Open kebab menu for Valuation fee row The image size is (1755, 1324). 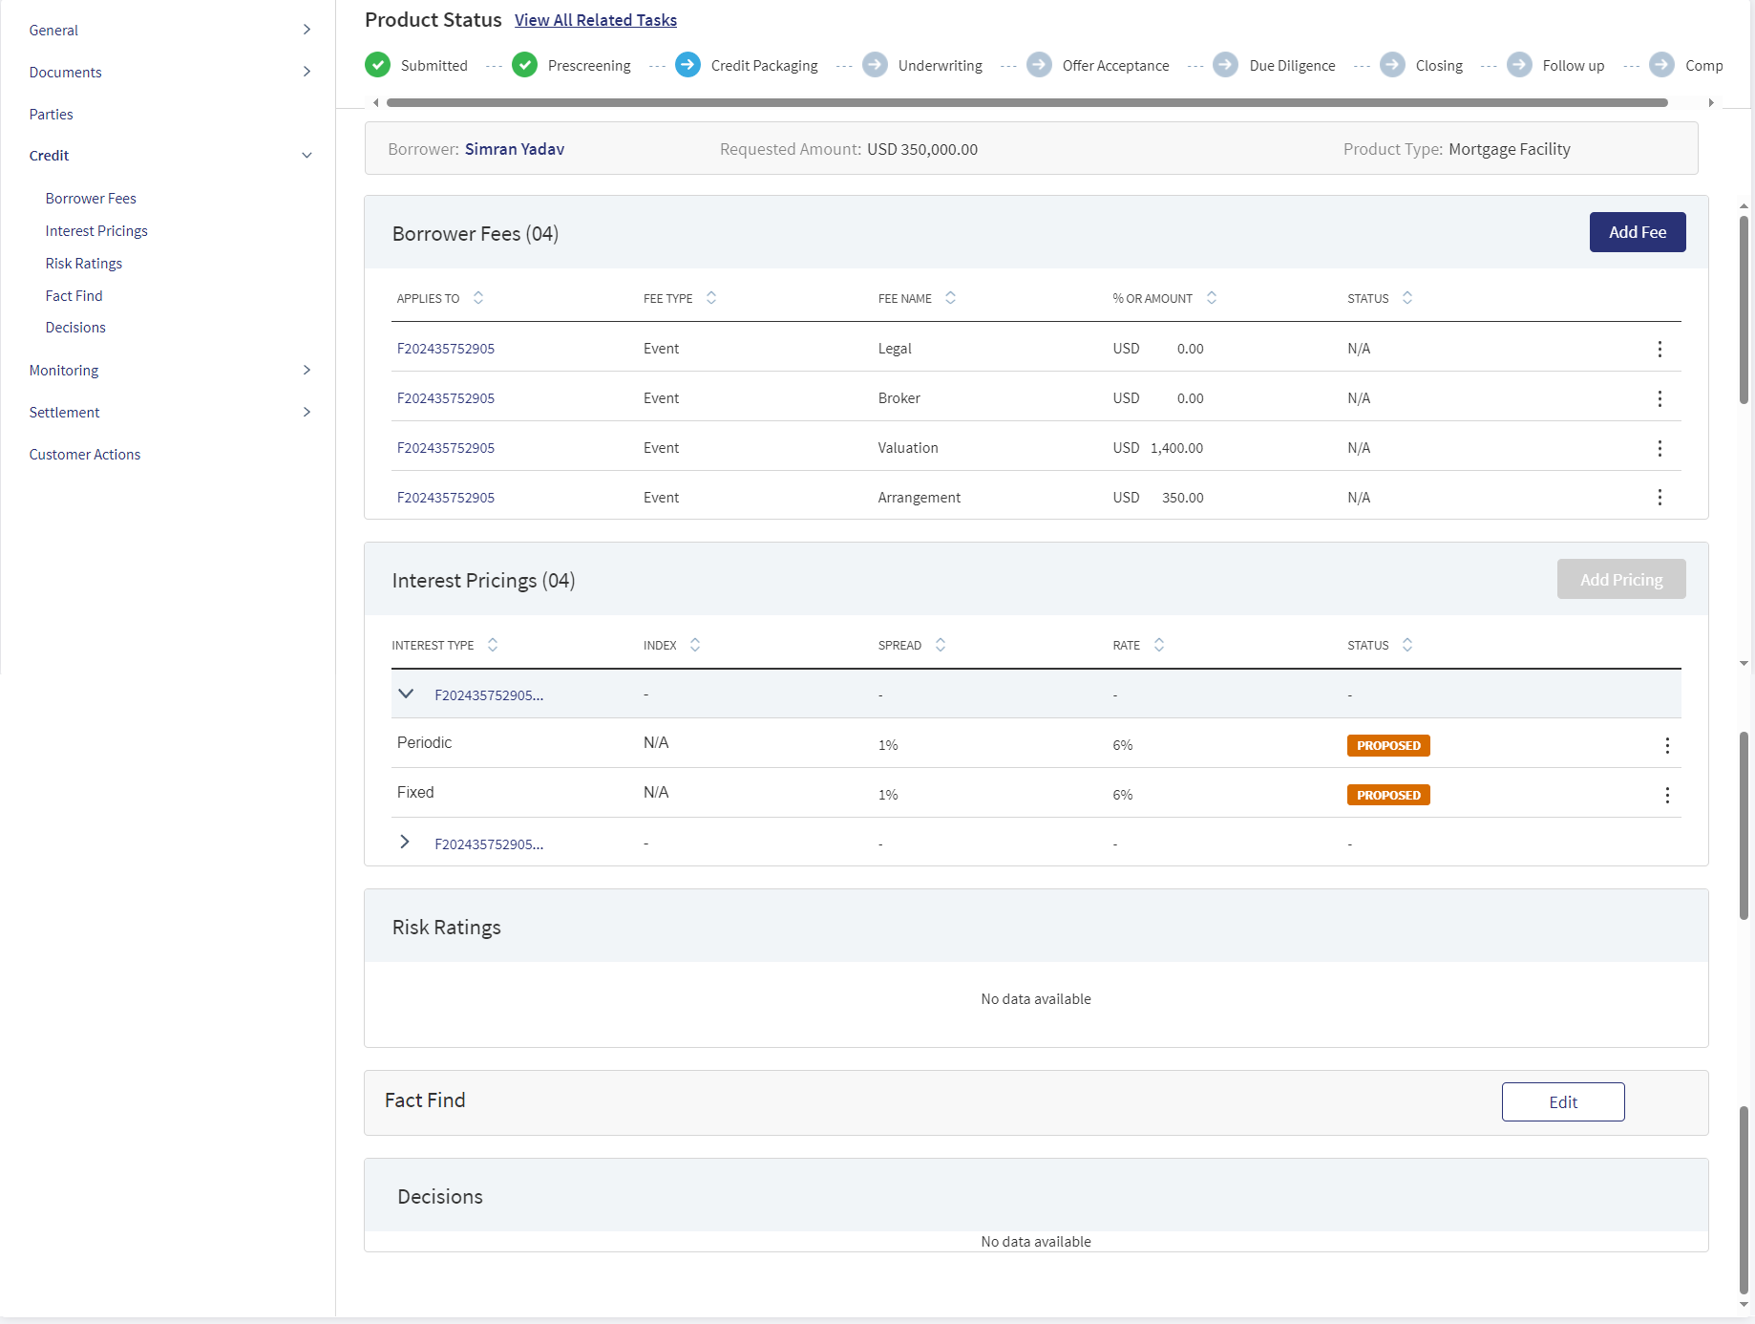(x=1660, y=448)
